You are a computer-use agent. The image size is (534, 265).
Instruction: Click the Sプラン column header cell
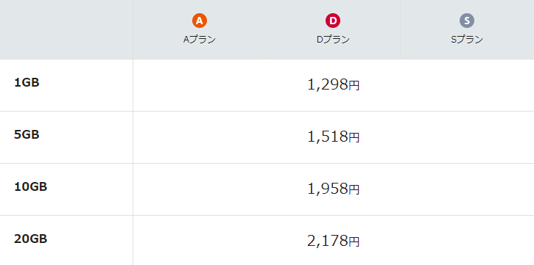(467, 29)
